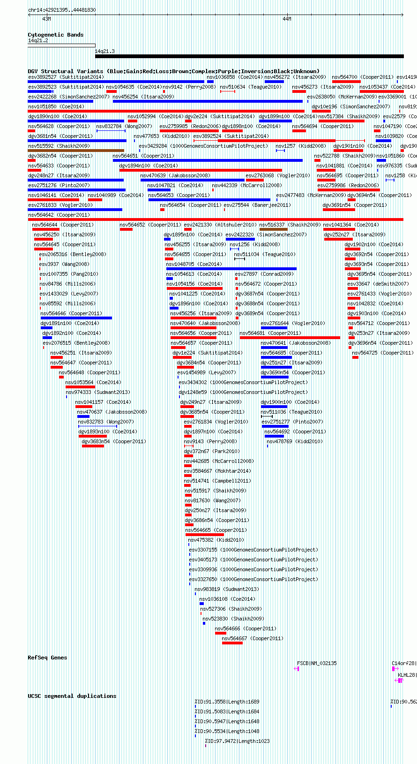Click esv2065316 (Bentley2008) label
417x764 pixels.
click(73, 254)
